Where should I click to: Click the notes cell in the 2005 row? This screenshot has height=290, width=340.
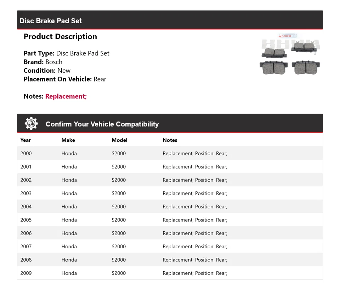[195, 220]
